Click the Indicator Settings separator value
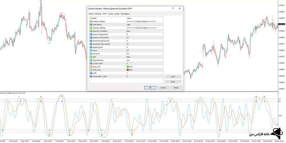286x143 pixels. pyautogui.click(x=142, y=28)
